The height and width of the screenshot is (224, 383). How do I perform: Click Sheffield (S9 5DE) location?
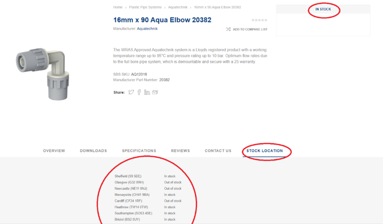pos(128,176)
